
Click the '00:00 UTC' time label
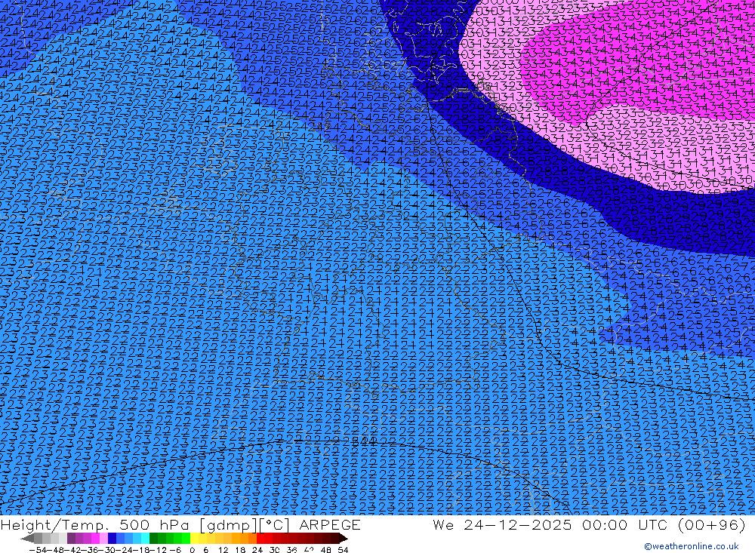[x=624, y=524]
